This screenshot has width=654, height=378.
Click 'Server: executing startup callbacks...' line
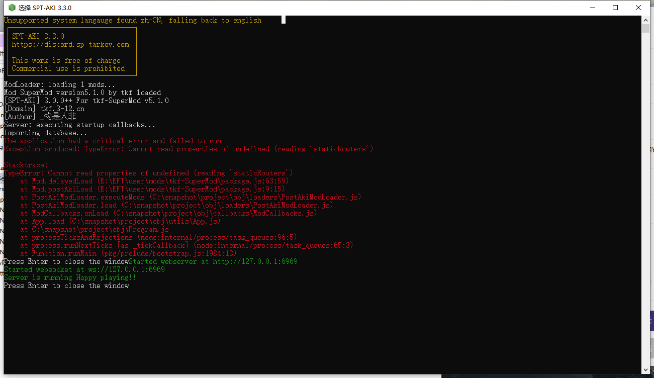click(80, 125)
